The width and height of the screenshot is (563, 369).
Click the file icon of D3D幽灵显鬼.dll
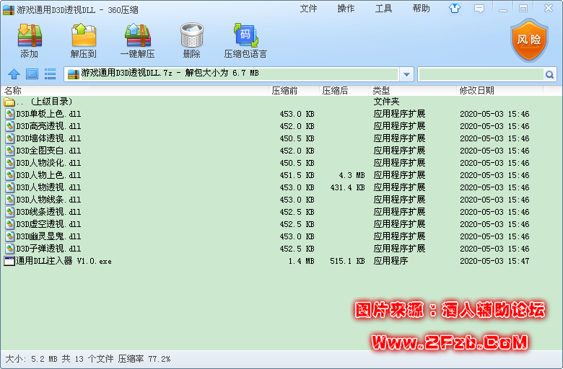pos(9,236)
